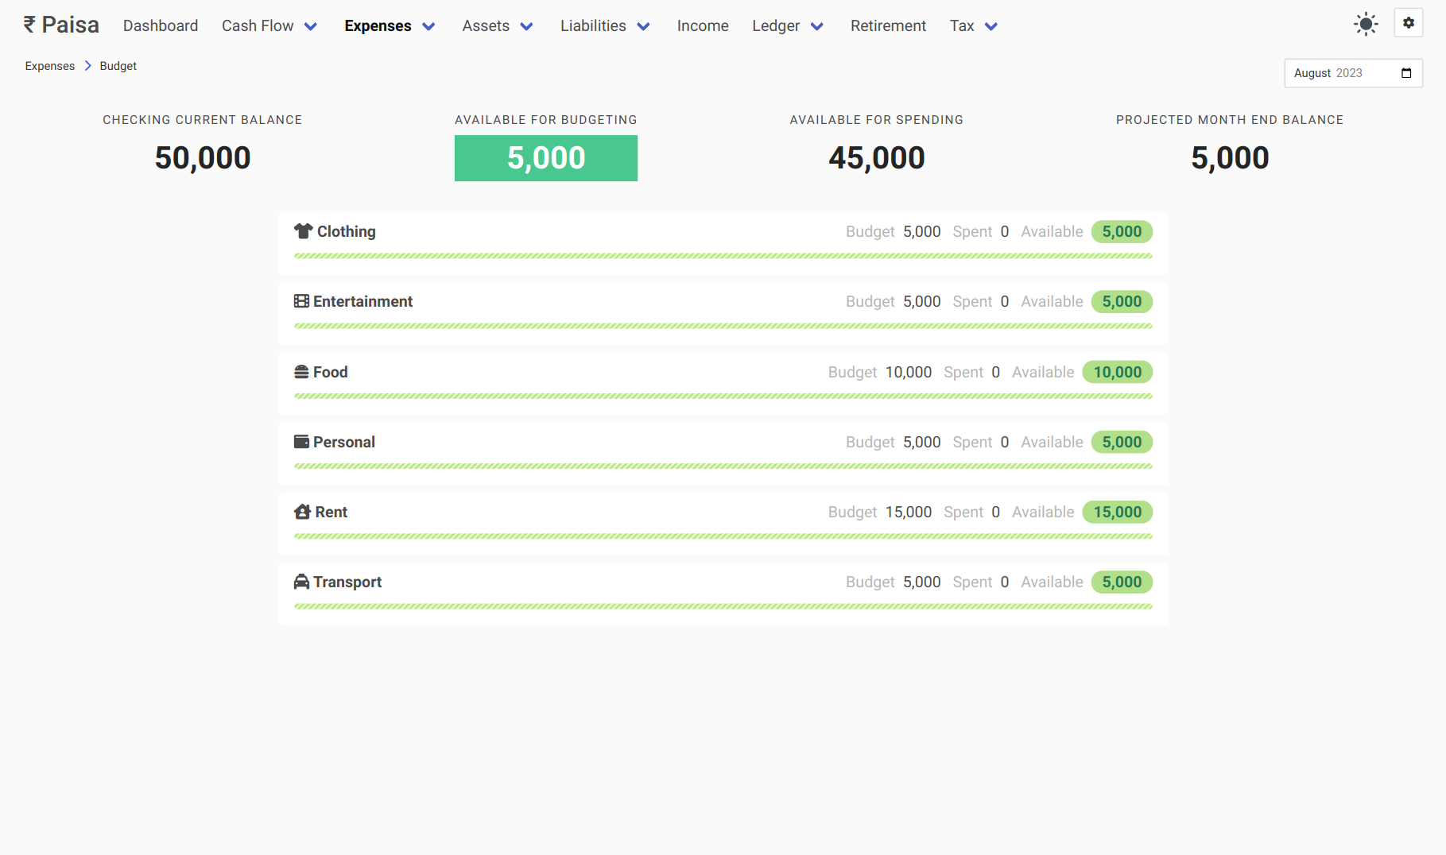Viewport: 1446px width, 855px height.
Task: Click the Paisa brand name link
Action: 71,25
